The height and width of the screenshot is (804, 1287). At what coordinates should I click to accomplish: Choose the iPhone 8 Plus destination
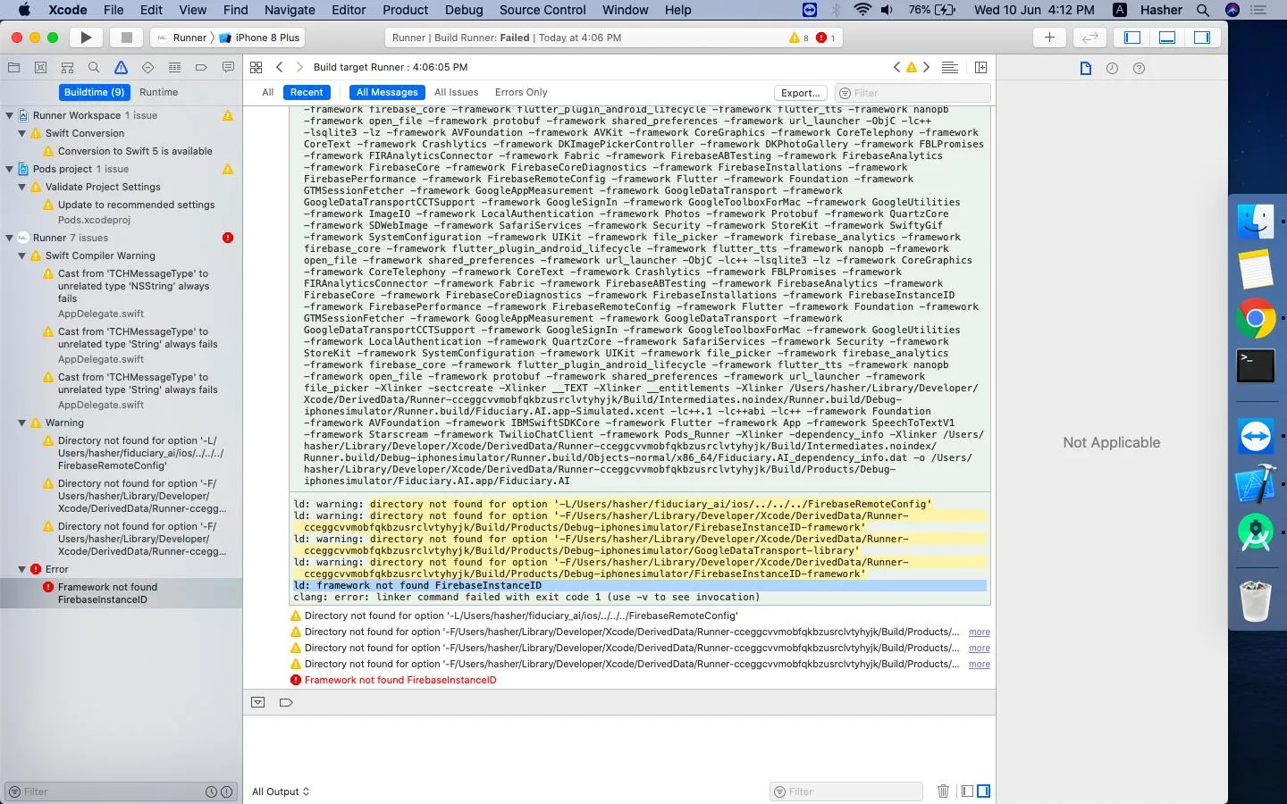[x=259, y=38]
